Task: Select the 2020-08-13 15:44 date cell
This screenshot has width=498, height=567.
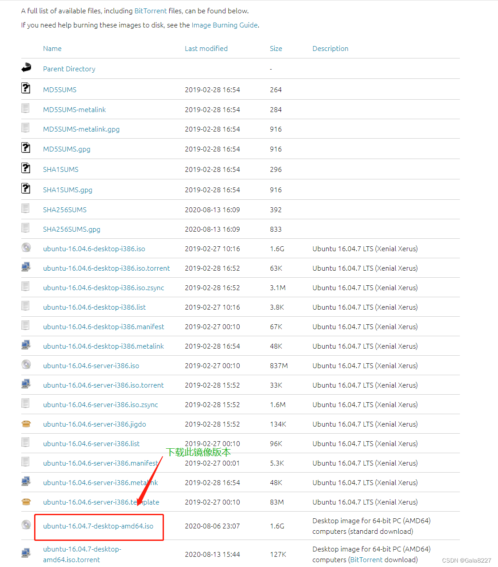Action: coord(212,554)
